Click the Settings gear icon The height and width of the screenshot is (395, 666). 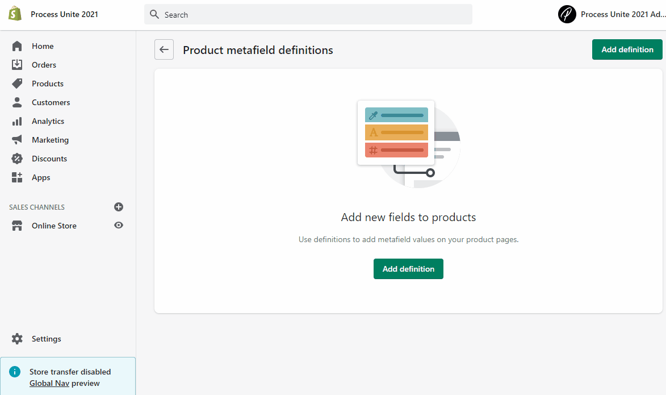tap(17, 339)
